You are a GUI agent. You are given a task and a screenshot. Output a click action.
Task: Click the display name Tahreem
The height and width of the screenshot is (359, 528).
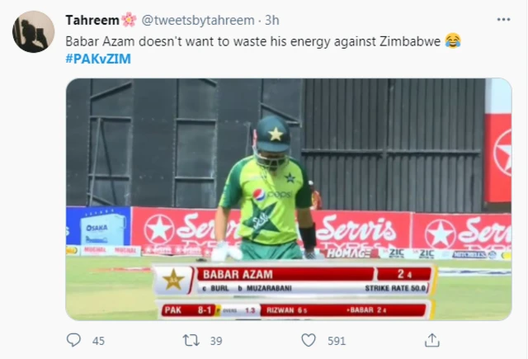[92, 20]
